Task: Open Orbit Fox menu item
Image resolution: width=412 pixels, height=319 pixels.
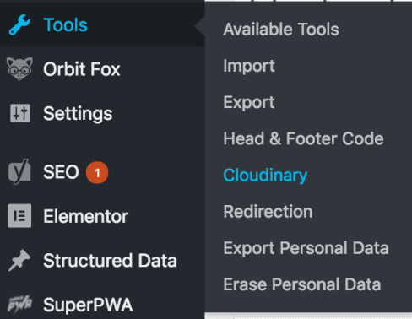Action: pyautogui.click(x=82, y=69)
